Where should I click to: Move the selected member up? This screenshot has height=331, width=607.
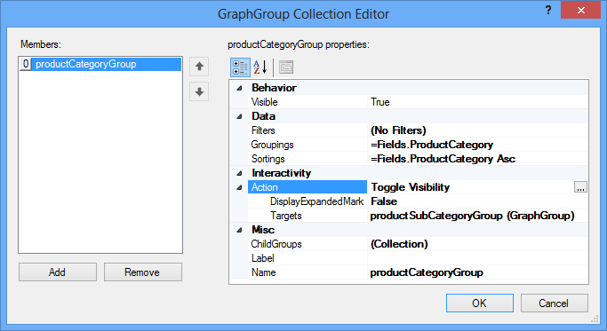point(199,67)
